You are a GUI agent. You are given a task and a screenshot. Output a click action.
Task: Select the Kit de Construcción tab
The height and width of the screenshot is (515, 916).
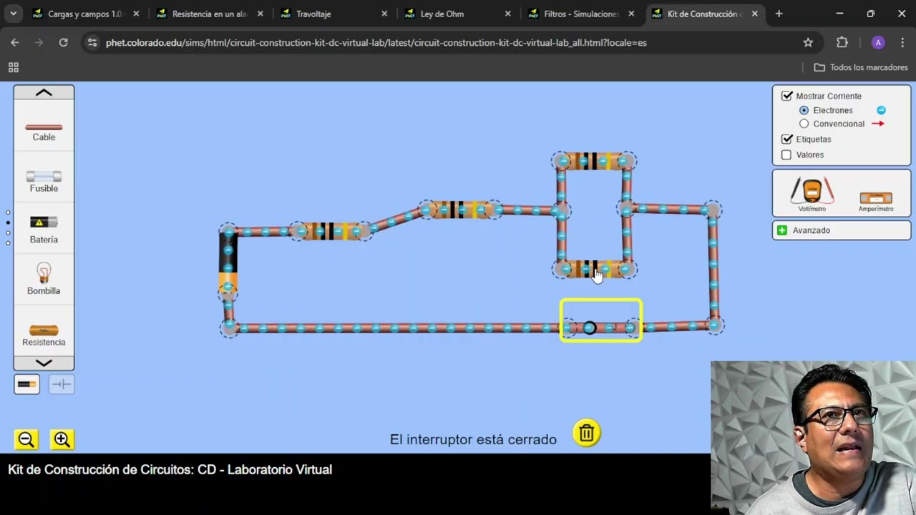[705, 14]
